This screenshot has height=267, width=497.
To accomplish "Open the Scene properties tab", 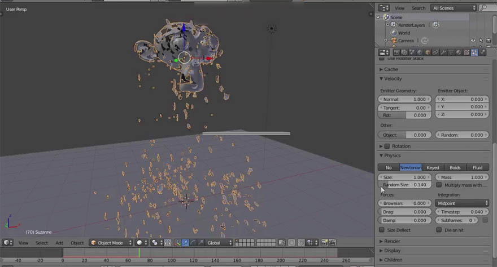I will (x=412, y=52).
